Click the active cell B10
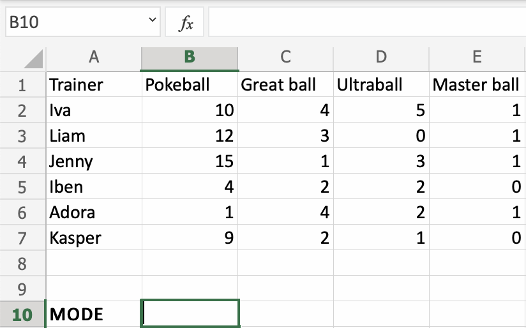The height and width of the screenshot is (328, 526). coord(190,314)
